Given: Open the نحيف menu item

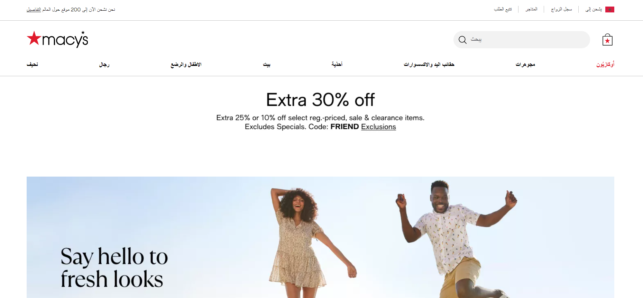Looking at the screenshot, I should coord(32,64).
